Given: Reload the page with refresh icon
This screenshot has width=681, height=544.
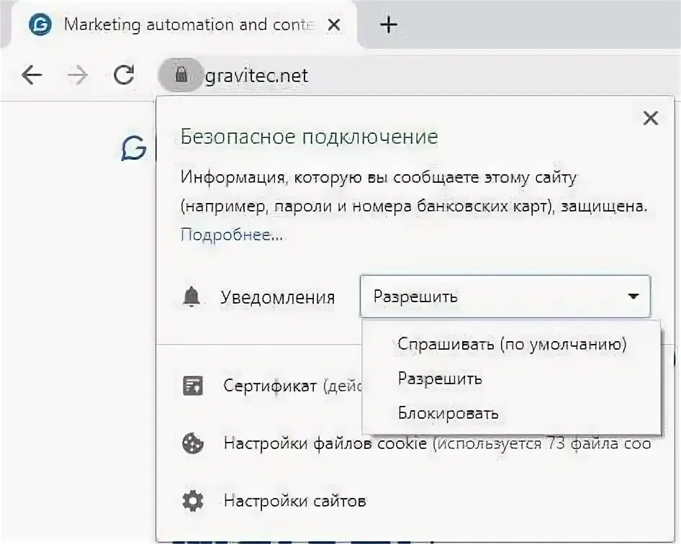Looking at the screenshot, I should 124,75.
